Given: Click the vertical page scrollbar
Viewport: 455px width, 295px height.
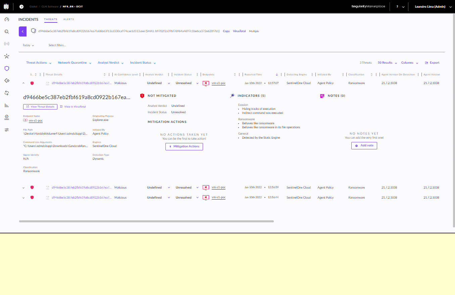Looking at the screenshot, I should tap(454, 121).
